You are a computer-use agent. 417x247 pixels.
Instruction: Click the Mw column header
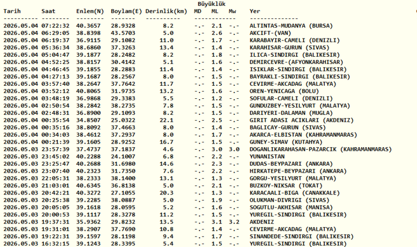232,11
